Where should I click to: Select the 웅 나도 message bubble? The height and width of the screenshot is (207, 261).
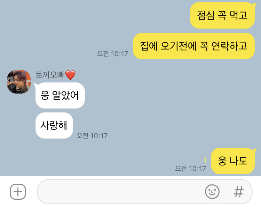pos(233,161)
